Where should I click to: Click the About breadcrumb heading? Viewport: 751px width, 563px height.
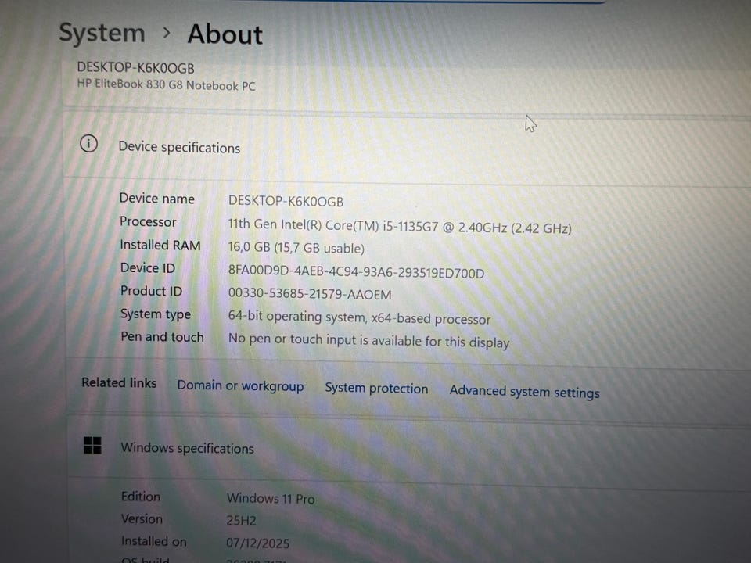(225, 34)
